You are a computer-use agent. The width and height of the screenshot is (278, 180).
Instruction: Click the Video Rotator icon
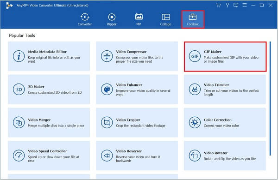click(195, 156)
